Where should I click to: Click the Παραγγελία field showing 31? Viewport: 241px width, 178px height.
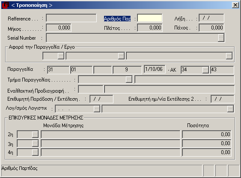[x=58, y=70]
